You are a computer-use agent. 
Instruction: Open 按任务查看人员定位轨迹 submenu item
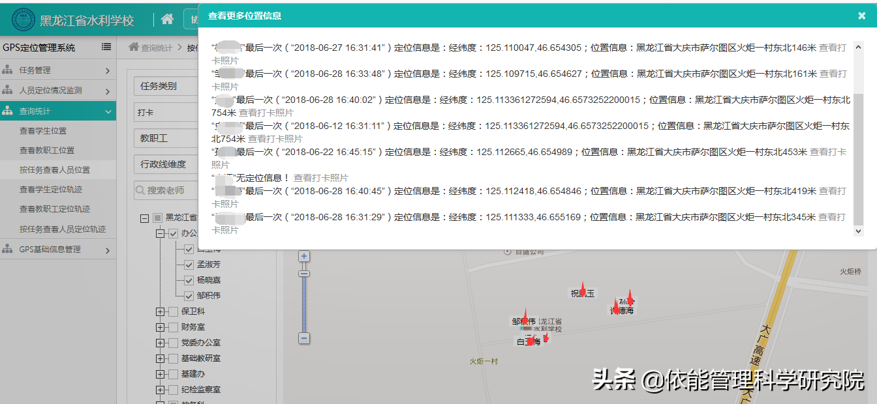tap(58, 229)
